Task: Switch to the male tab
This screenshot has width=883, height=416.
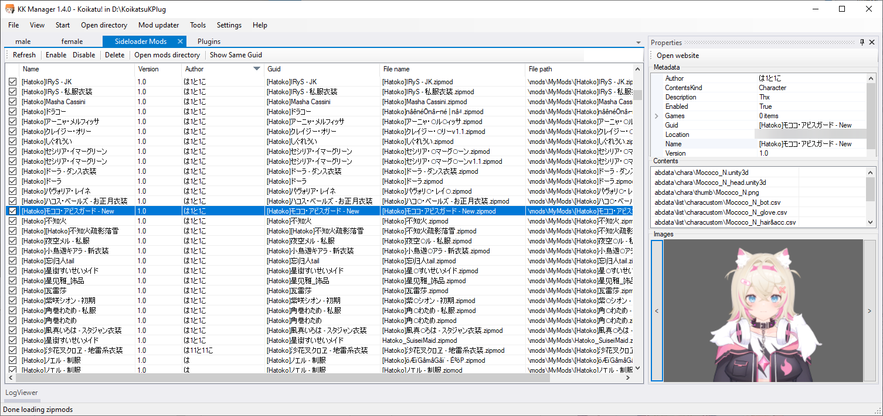Action: [23, 42]
